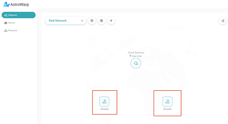Viewport: 228px width, 124px height.
Task: Expand the Paid Network dropdown
Action: [x=65, y=20]
